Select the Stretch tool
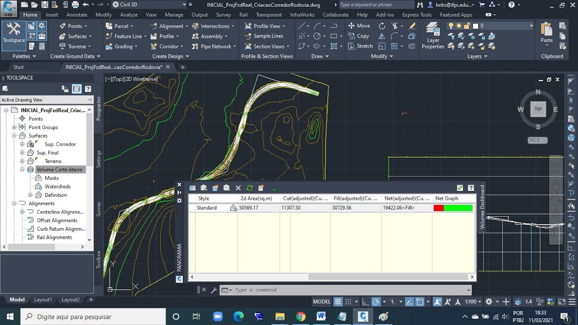 point(360,46)
